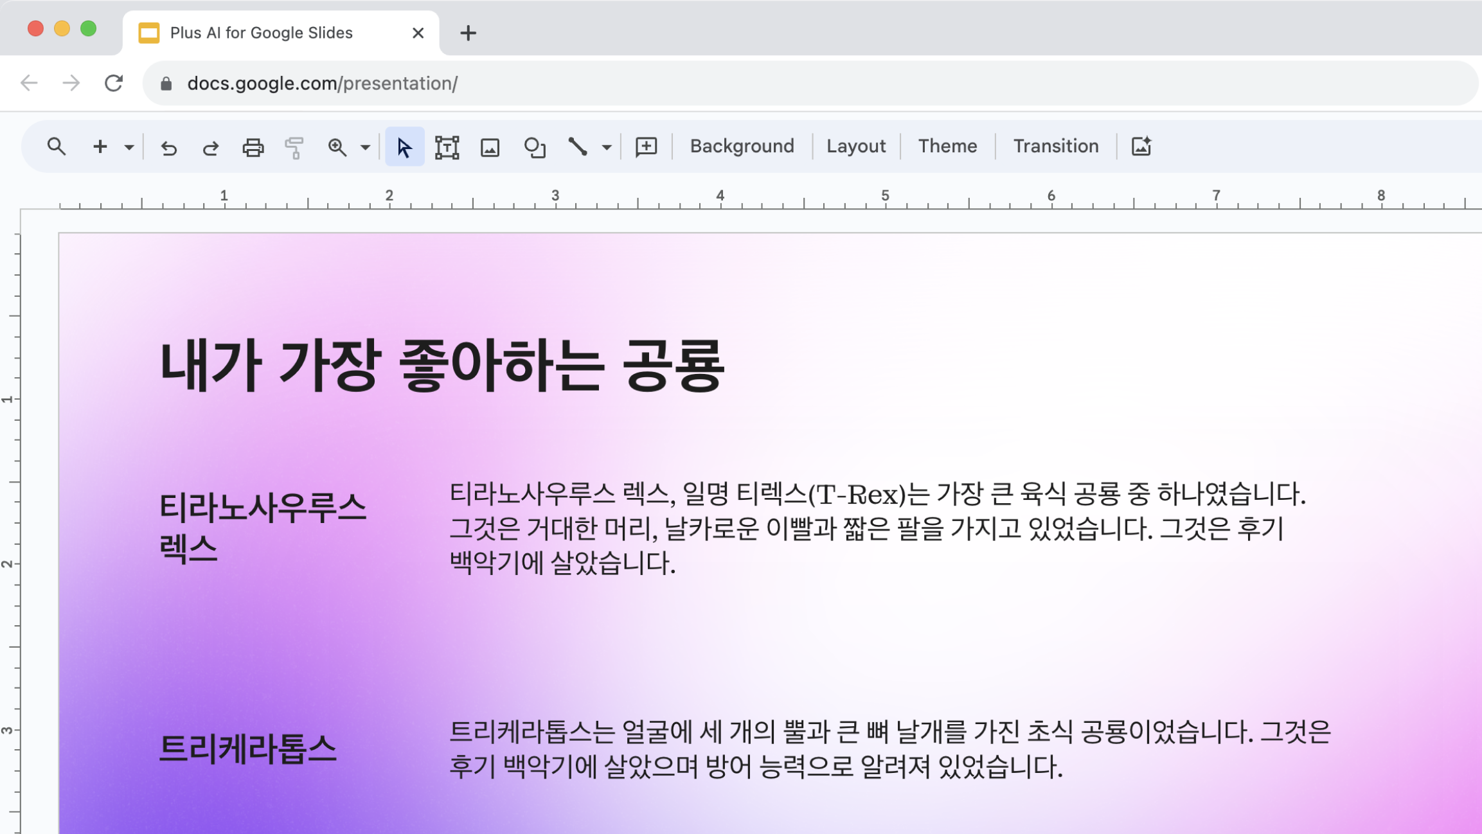Open the New slide dropdown arrow
1482x834 pixels.
click(129, 146)
